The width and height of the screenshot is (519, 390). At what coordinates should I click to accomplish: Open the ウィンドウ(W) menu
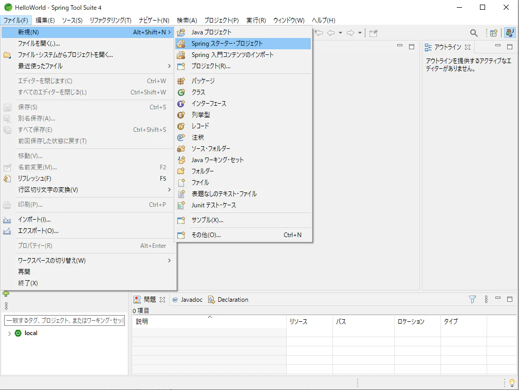click(289, 20)
